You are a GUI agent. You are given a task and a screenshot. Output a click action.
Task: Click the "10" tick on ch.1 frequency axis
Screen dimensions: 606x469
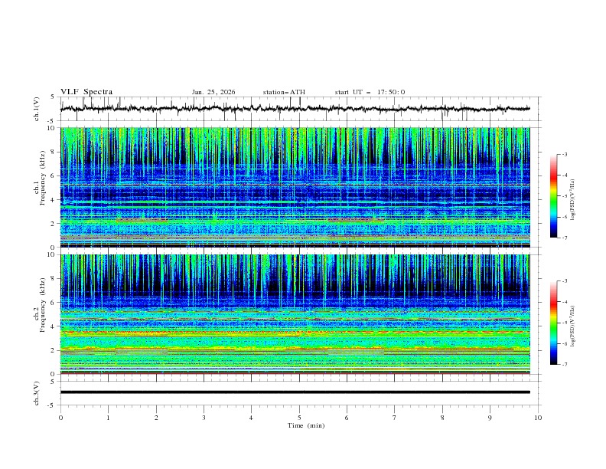pos(54,128)
